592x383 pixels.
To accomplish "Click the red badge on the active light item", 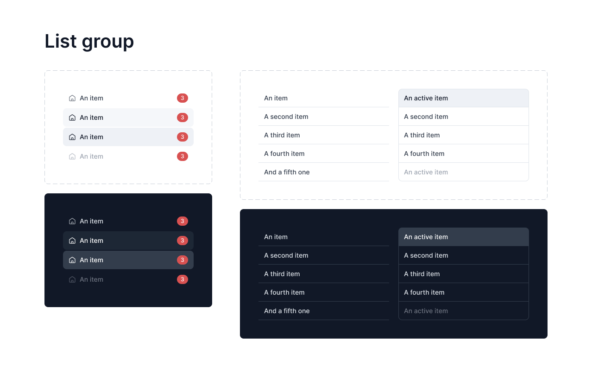I will 183,137.
